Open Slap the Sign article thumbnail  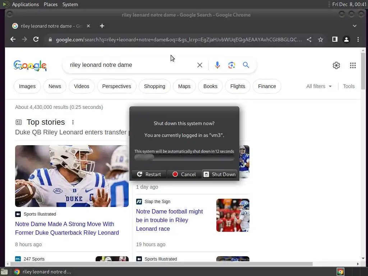pos(233,215)
